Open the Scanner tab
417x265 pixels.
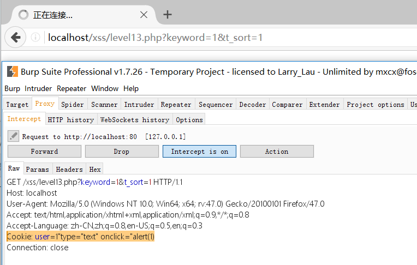[x=104, y=105]
